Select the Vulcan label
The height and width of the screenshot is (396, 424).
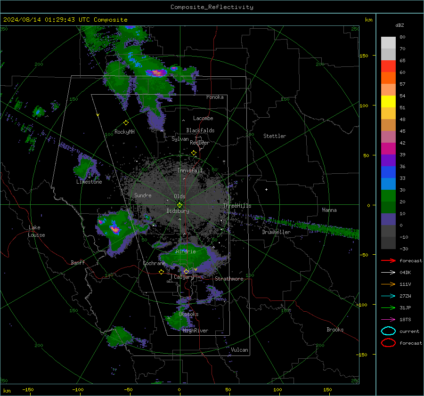[239, 350]
